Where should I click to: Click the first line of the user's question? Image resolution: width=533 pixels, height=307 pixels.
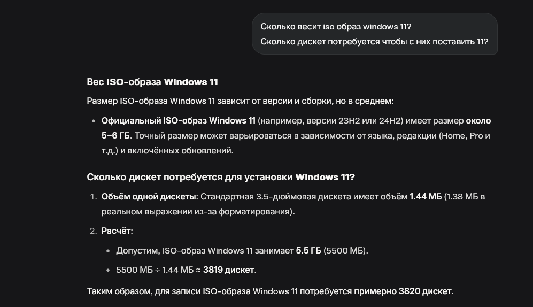(336, 27)
